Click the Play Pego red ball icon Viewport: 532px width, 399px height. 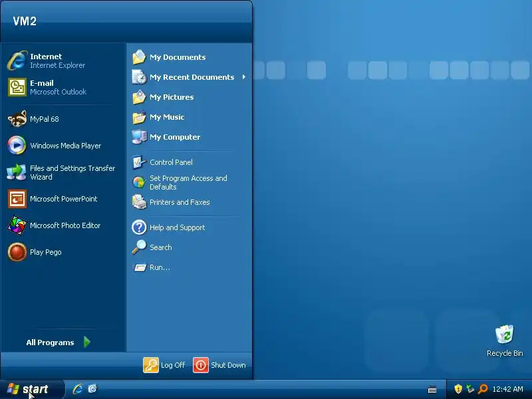pyautogui.click(x=17, y=252)
